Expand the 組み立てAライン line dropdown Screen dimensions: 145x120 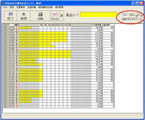pos(140,19)
